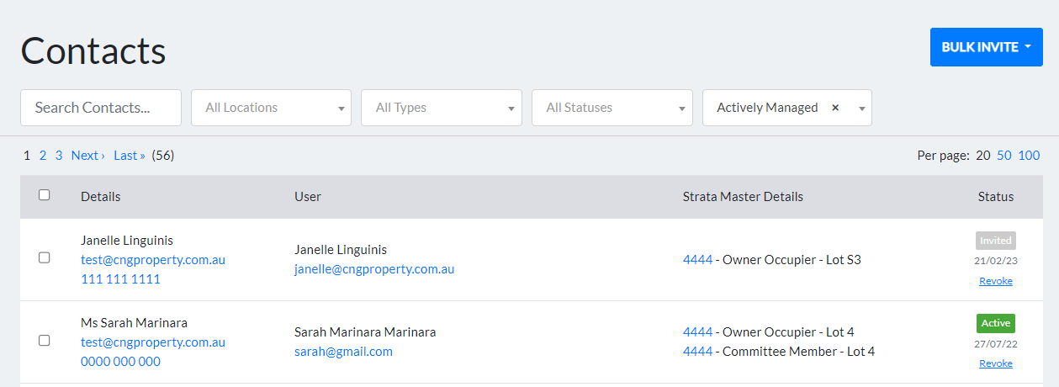
Task: Click the Strata Master Details column header
Action: pos(743,197)
